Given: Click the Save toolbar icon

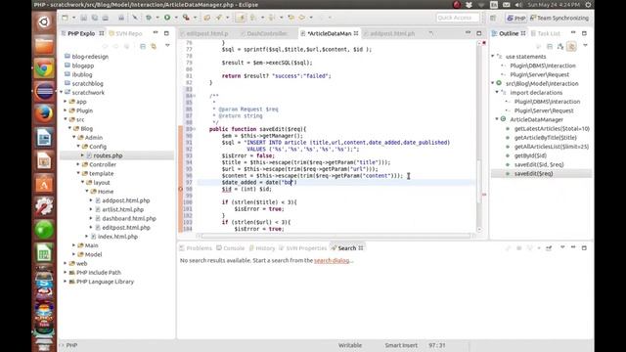Looking at the screenshot, I should tap(84, 18).
